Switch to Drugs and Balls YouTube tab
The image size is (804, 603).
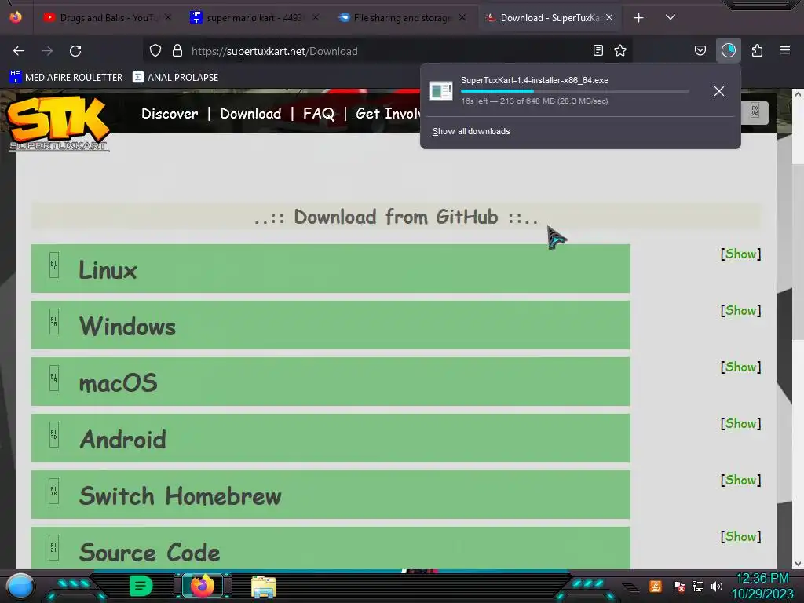point(108,18)
